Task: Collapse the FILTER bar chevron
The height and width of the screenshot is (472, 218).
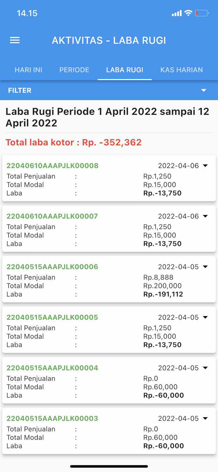Action: [204, 90]
